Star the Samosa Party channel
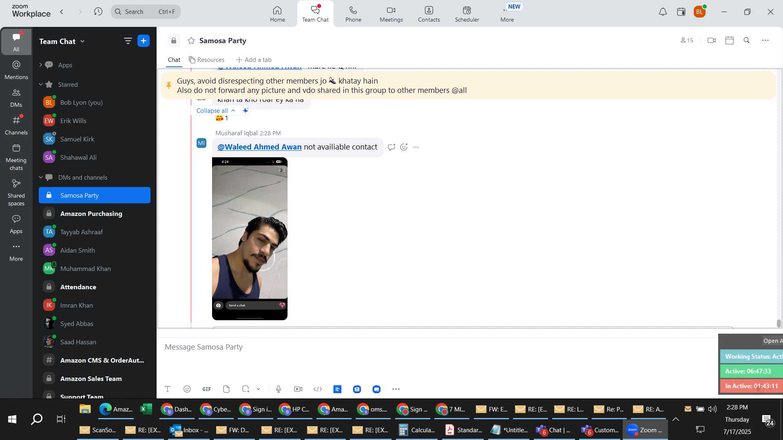Screen dimensions: 783x440 [191, 41]
